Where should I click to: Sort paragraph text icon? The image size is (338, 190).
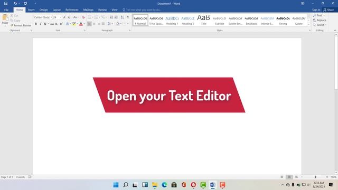122,17
